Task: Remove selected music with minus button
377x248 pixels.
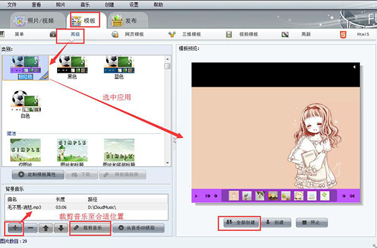Action: click(x=31, y=228)
